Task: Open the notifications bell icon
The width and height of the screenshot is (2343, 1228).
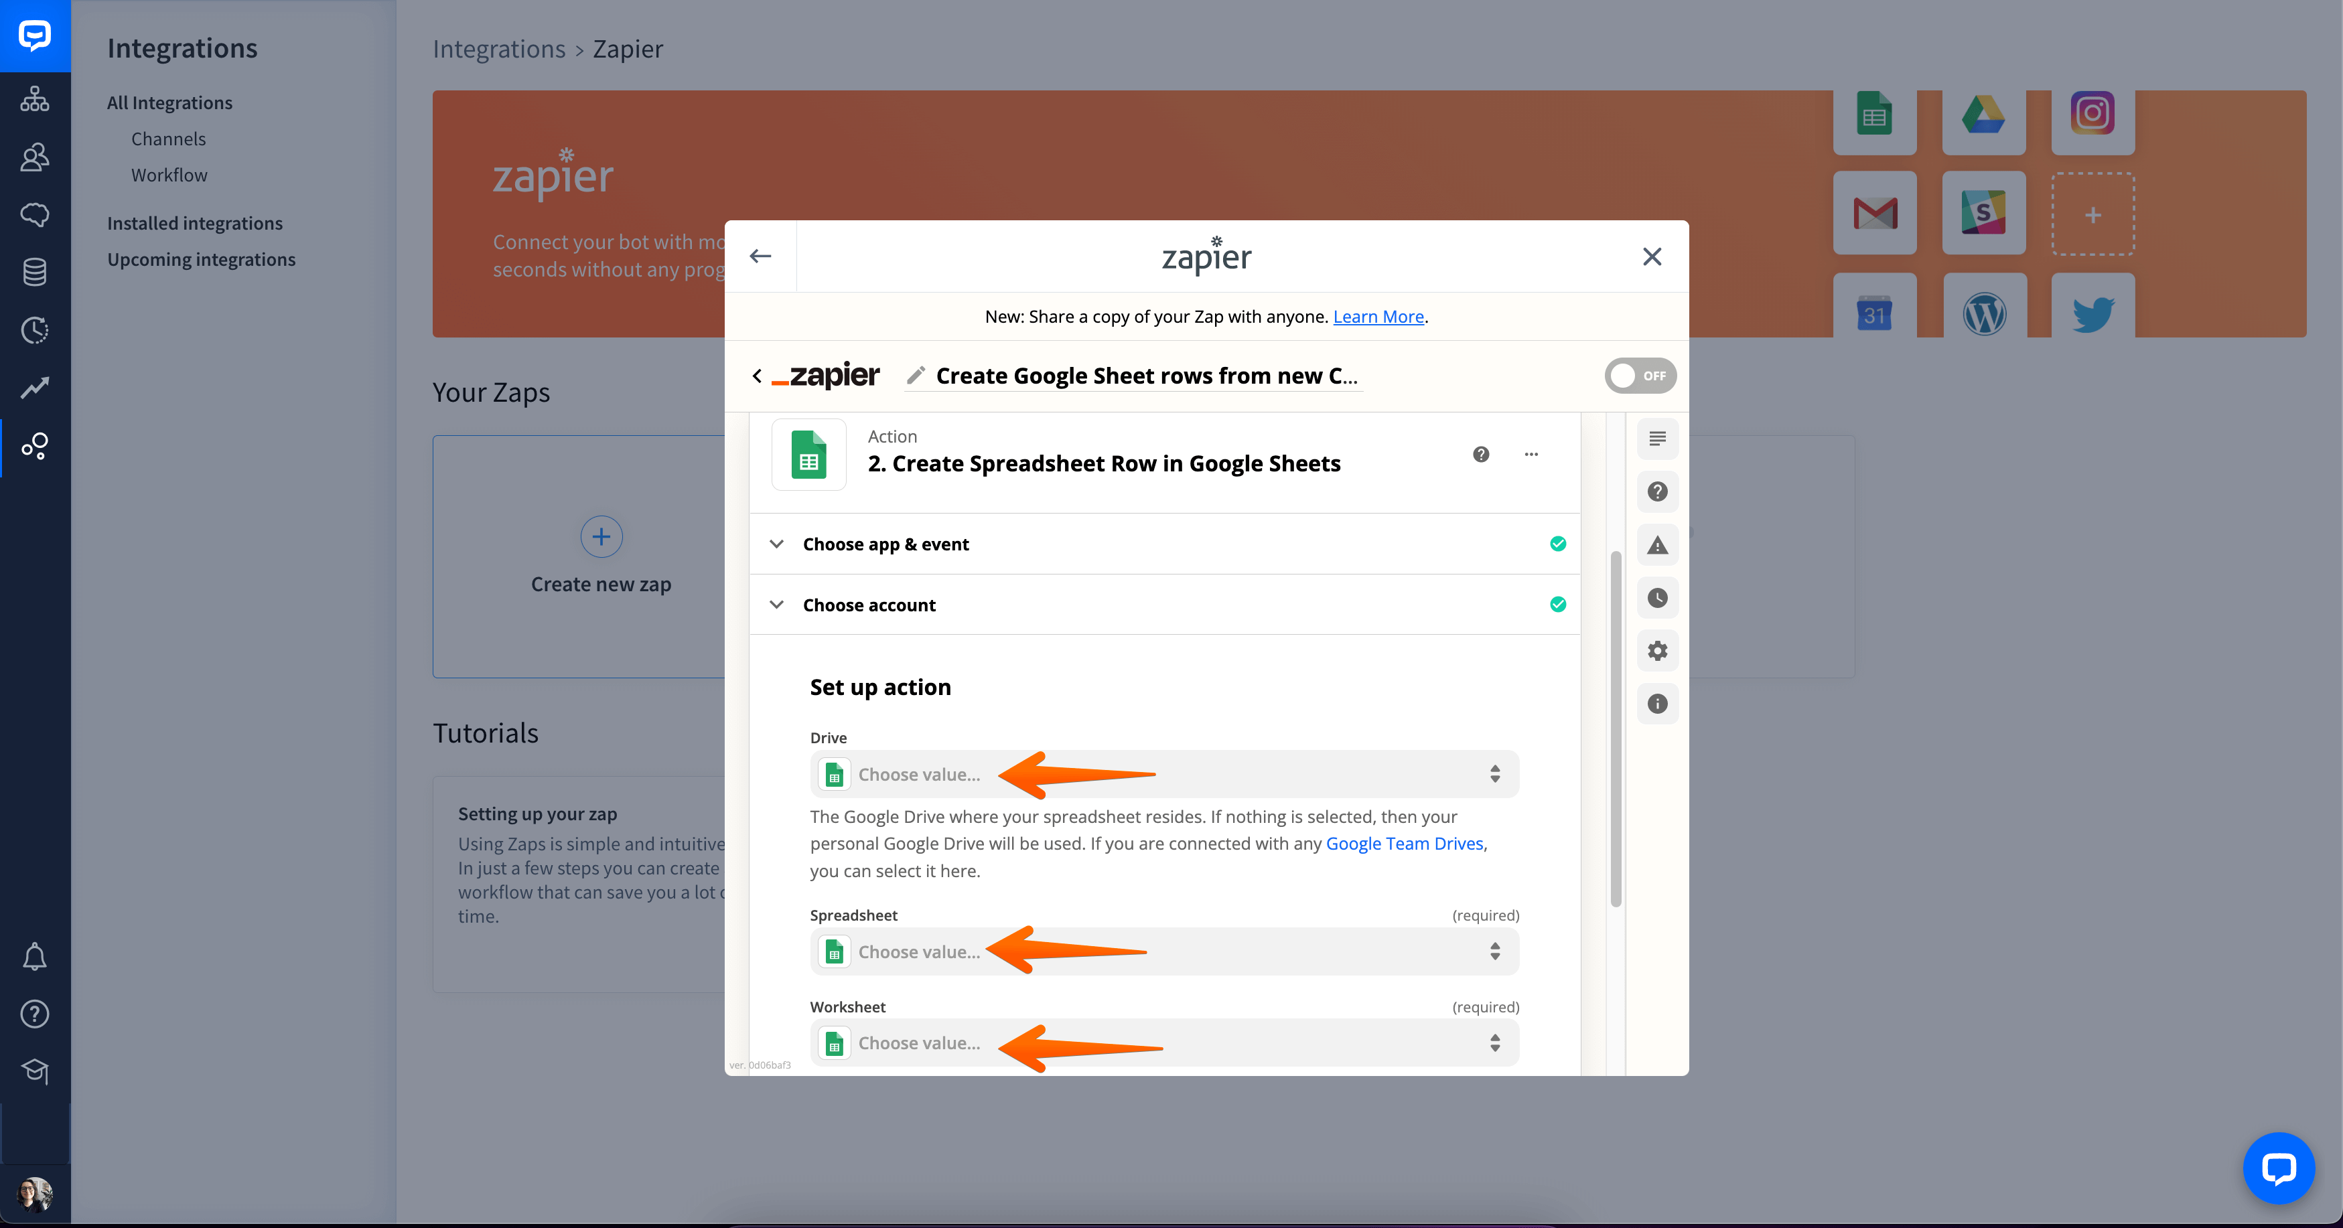Action: 35,956
